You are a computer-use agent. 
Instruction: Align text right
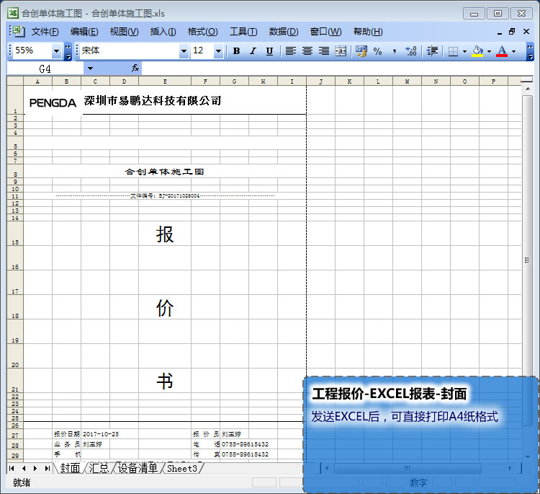(324, 51)
